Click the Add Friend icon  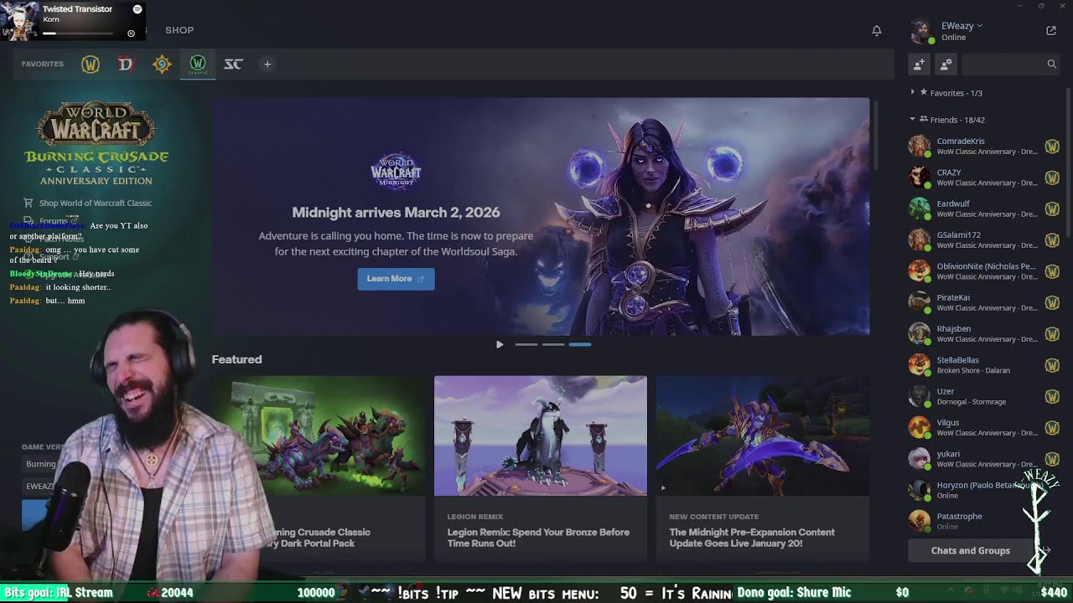pos(920,64)
